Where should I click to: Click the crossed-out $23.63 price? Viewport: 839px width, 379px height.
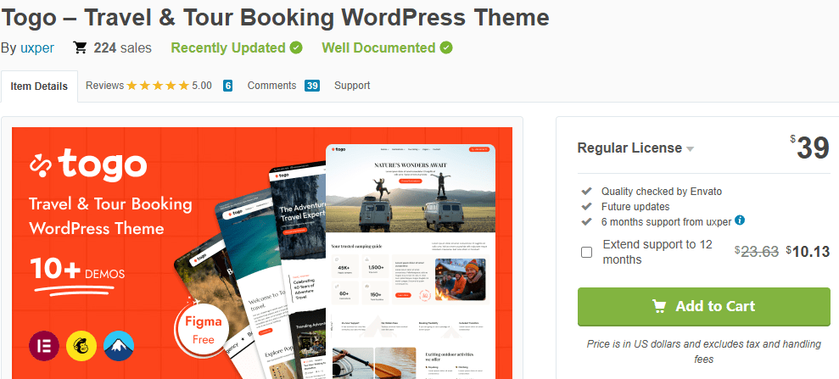tap(757, 251)
